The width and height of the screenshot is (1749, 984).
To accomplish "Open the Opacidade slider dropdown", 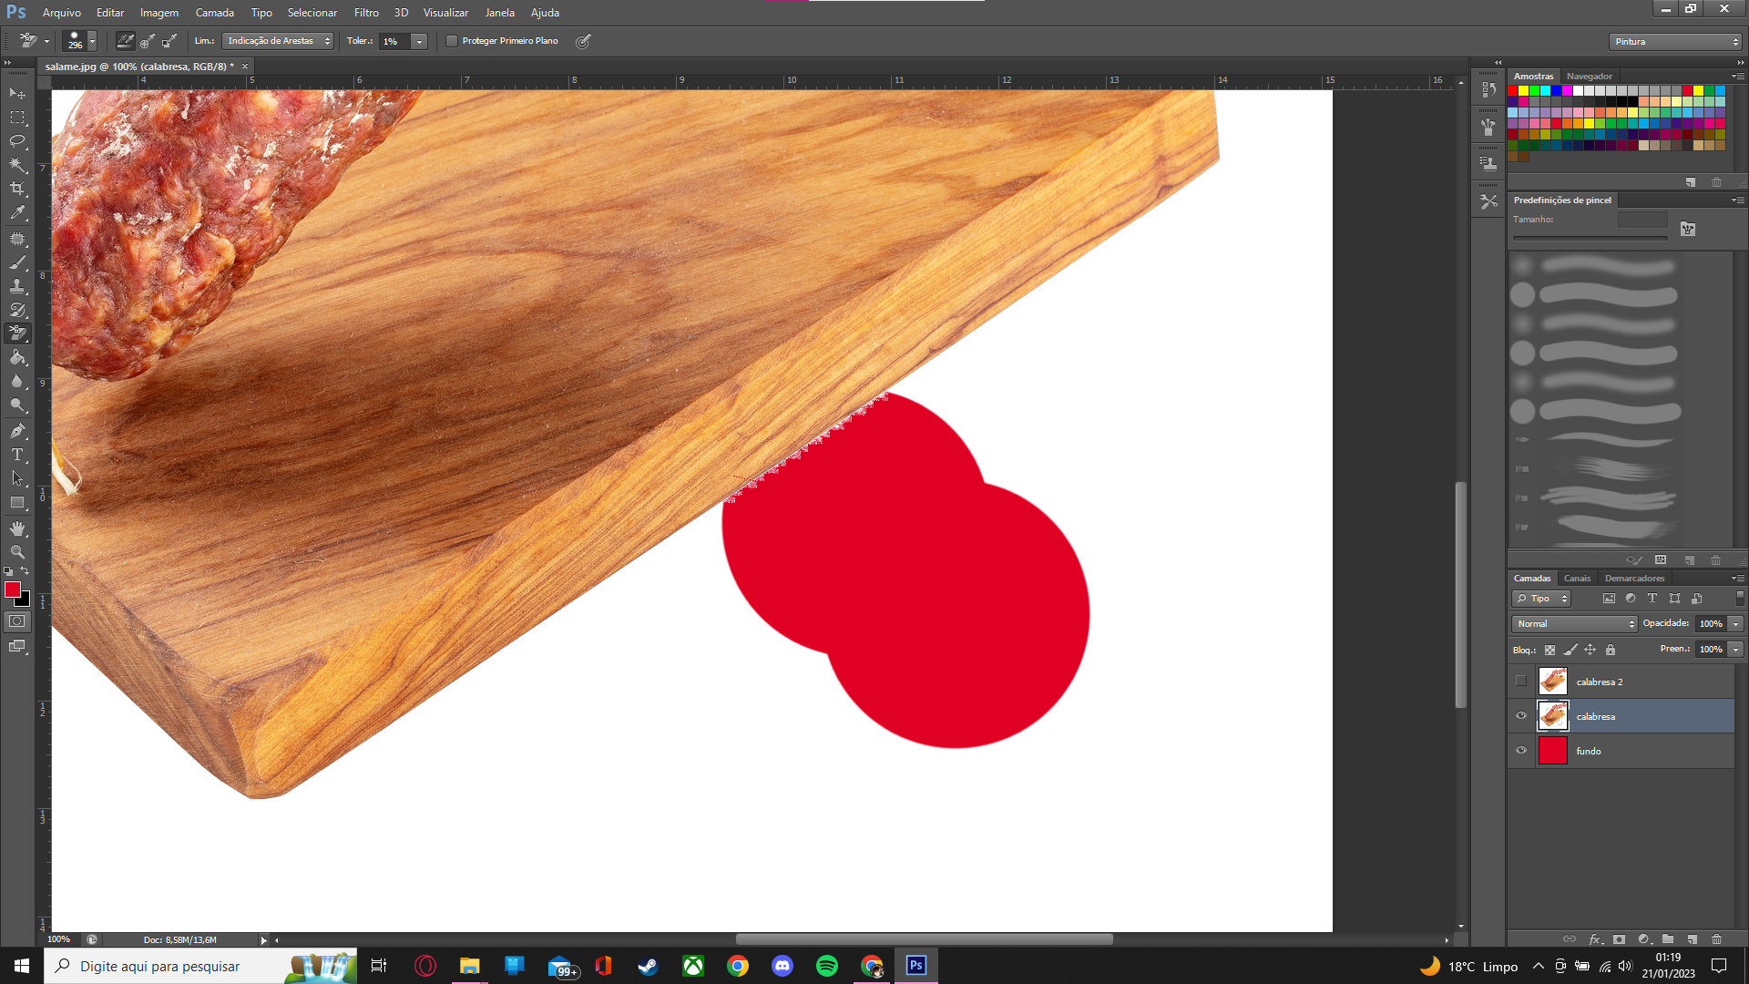I will tap(1735, 623).
